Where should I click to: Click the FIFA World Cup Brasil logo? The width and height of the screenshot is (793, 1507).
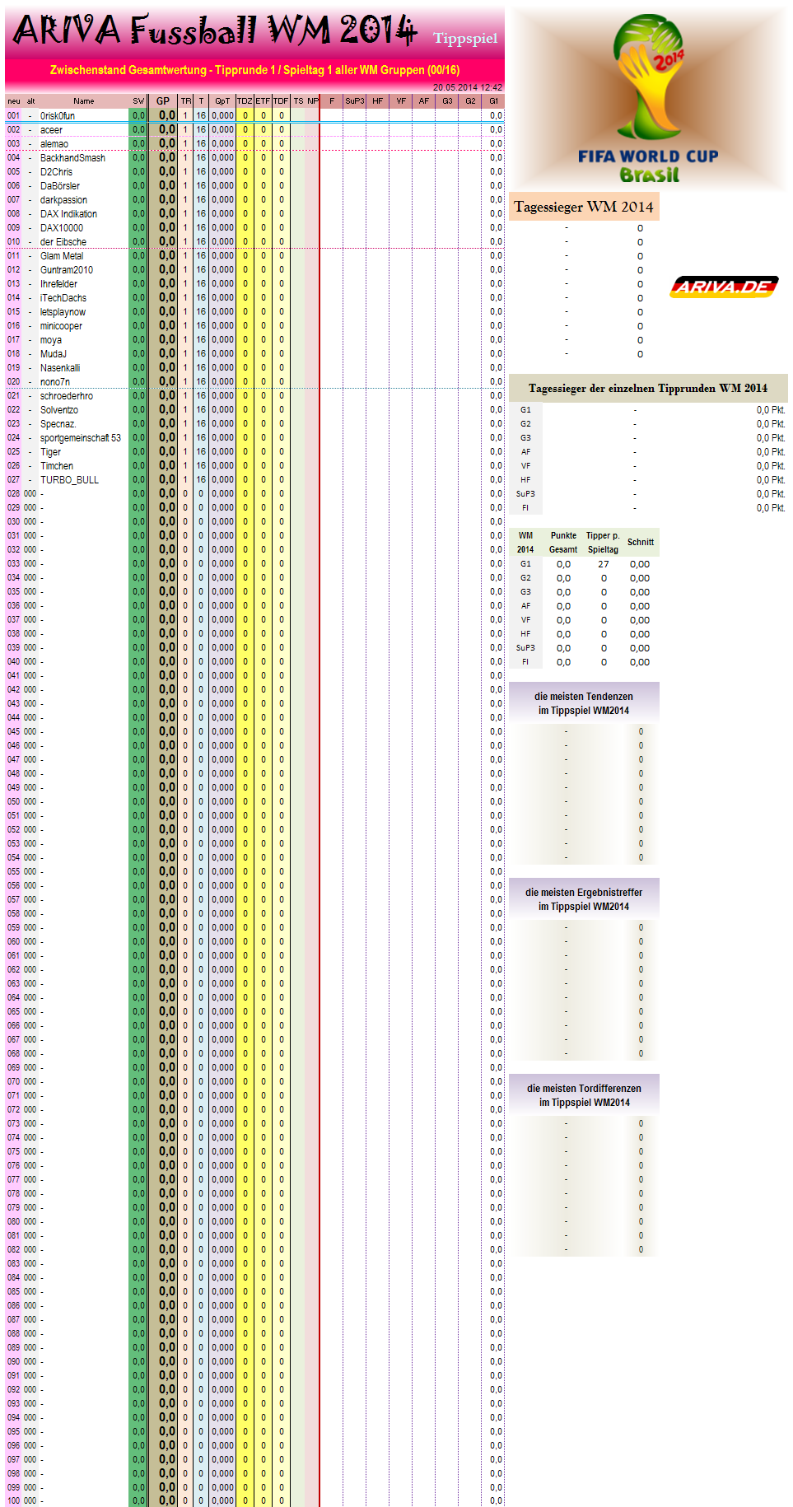pyautogui.click(x=648, y=99)
